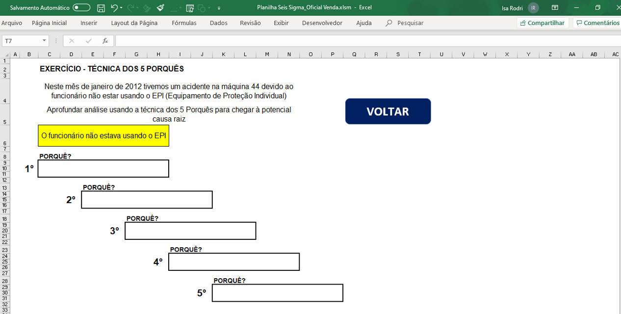Select the yellow EPI problem cell
The image size is (621, 314).
103,135
